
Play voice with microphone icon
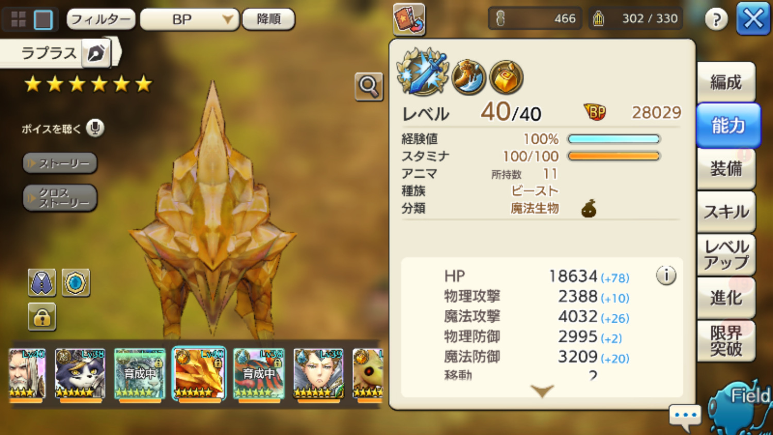pos(95,128)
